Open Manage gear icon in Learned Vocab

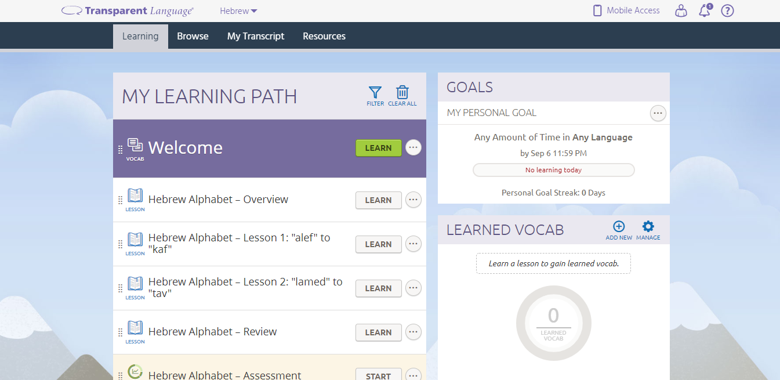648,227
